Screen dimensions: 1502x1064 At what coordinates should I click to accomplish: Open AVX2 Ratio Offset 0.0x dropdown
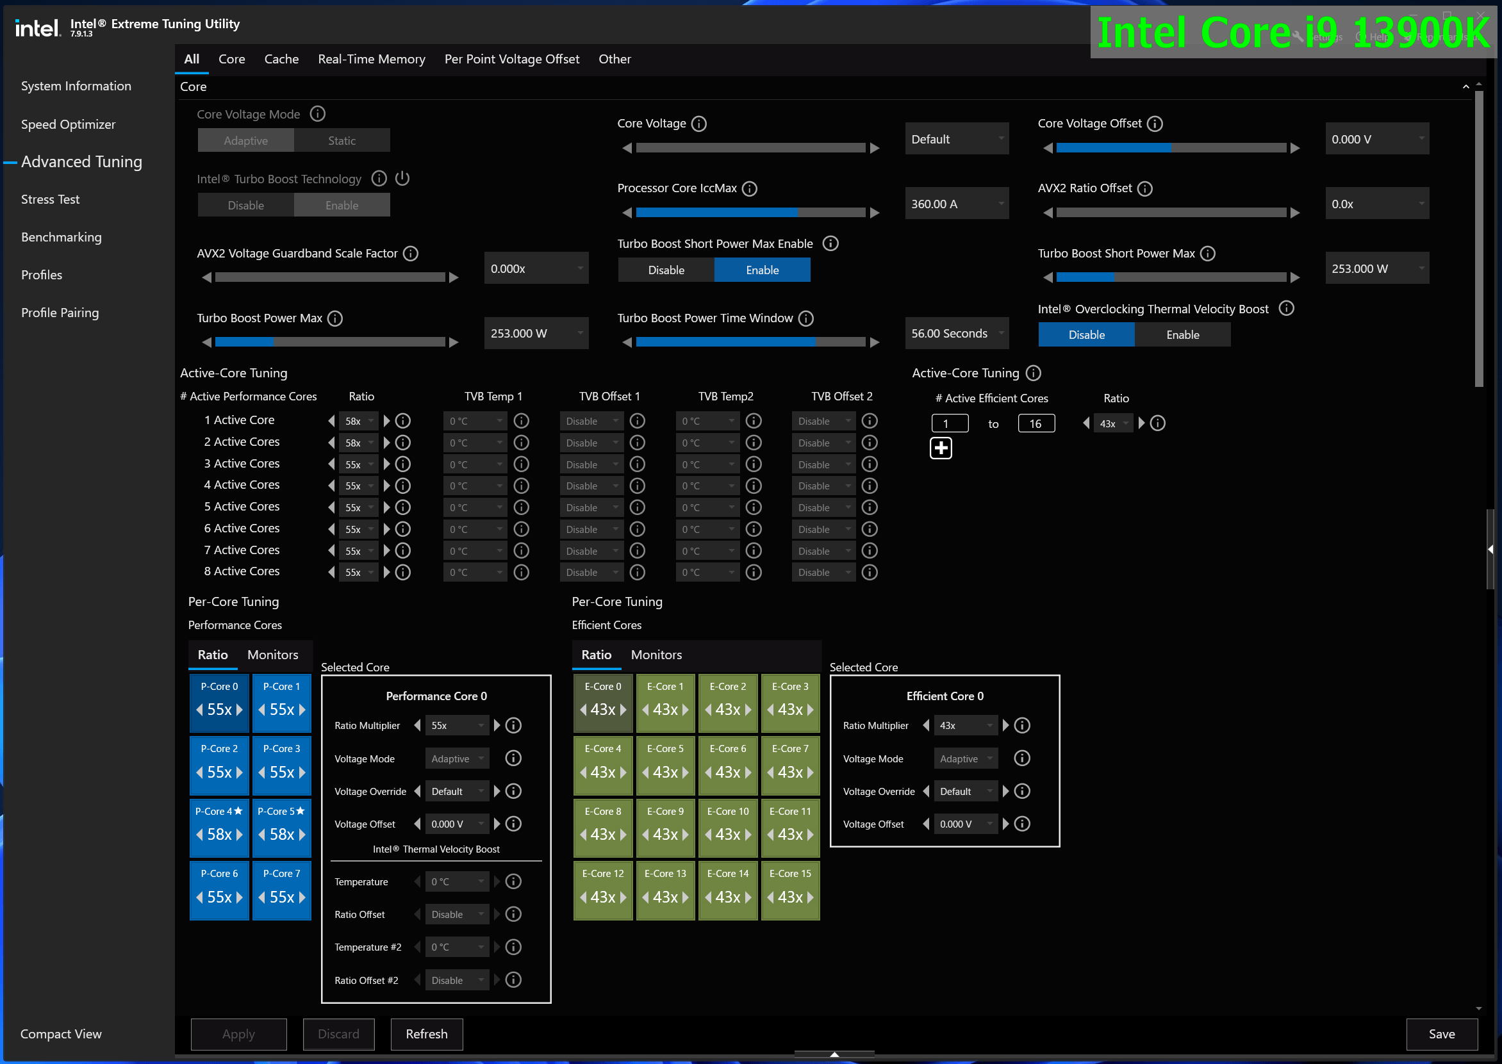pos(1378,204)
